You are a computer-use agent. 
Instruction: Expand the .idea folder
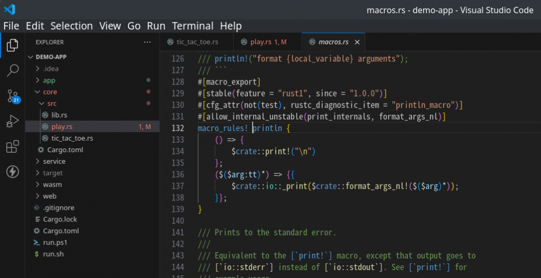pyautogui.click(x=38, y=69)
